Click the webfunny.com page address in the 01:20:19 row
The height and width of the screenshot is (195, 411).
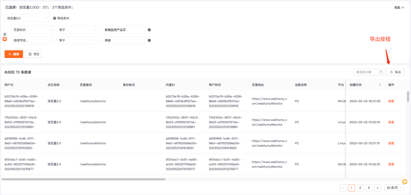(269, 122)
